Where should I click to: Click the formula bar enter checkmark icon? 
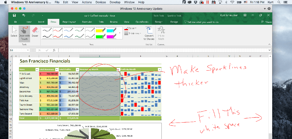point(47,50)
